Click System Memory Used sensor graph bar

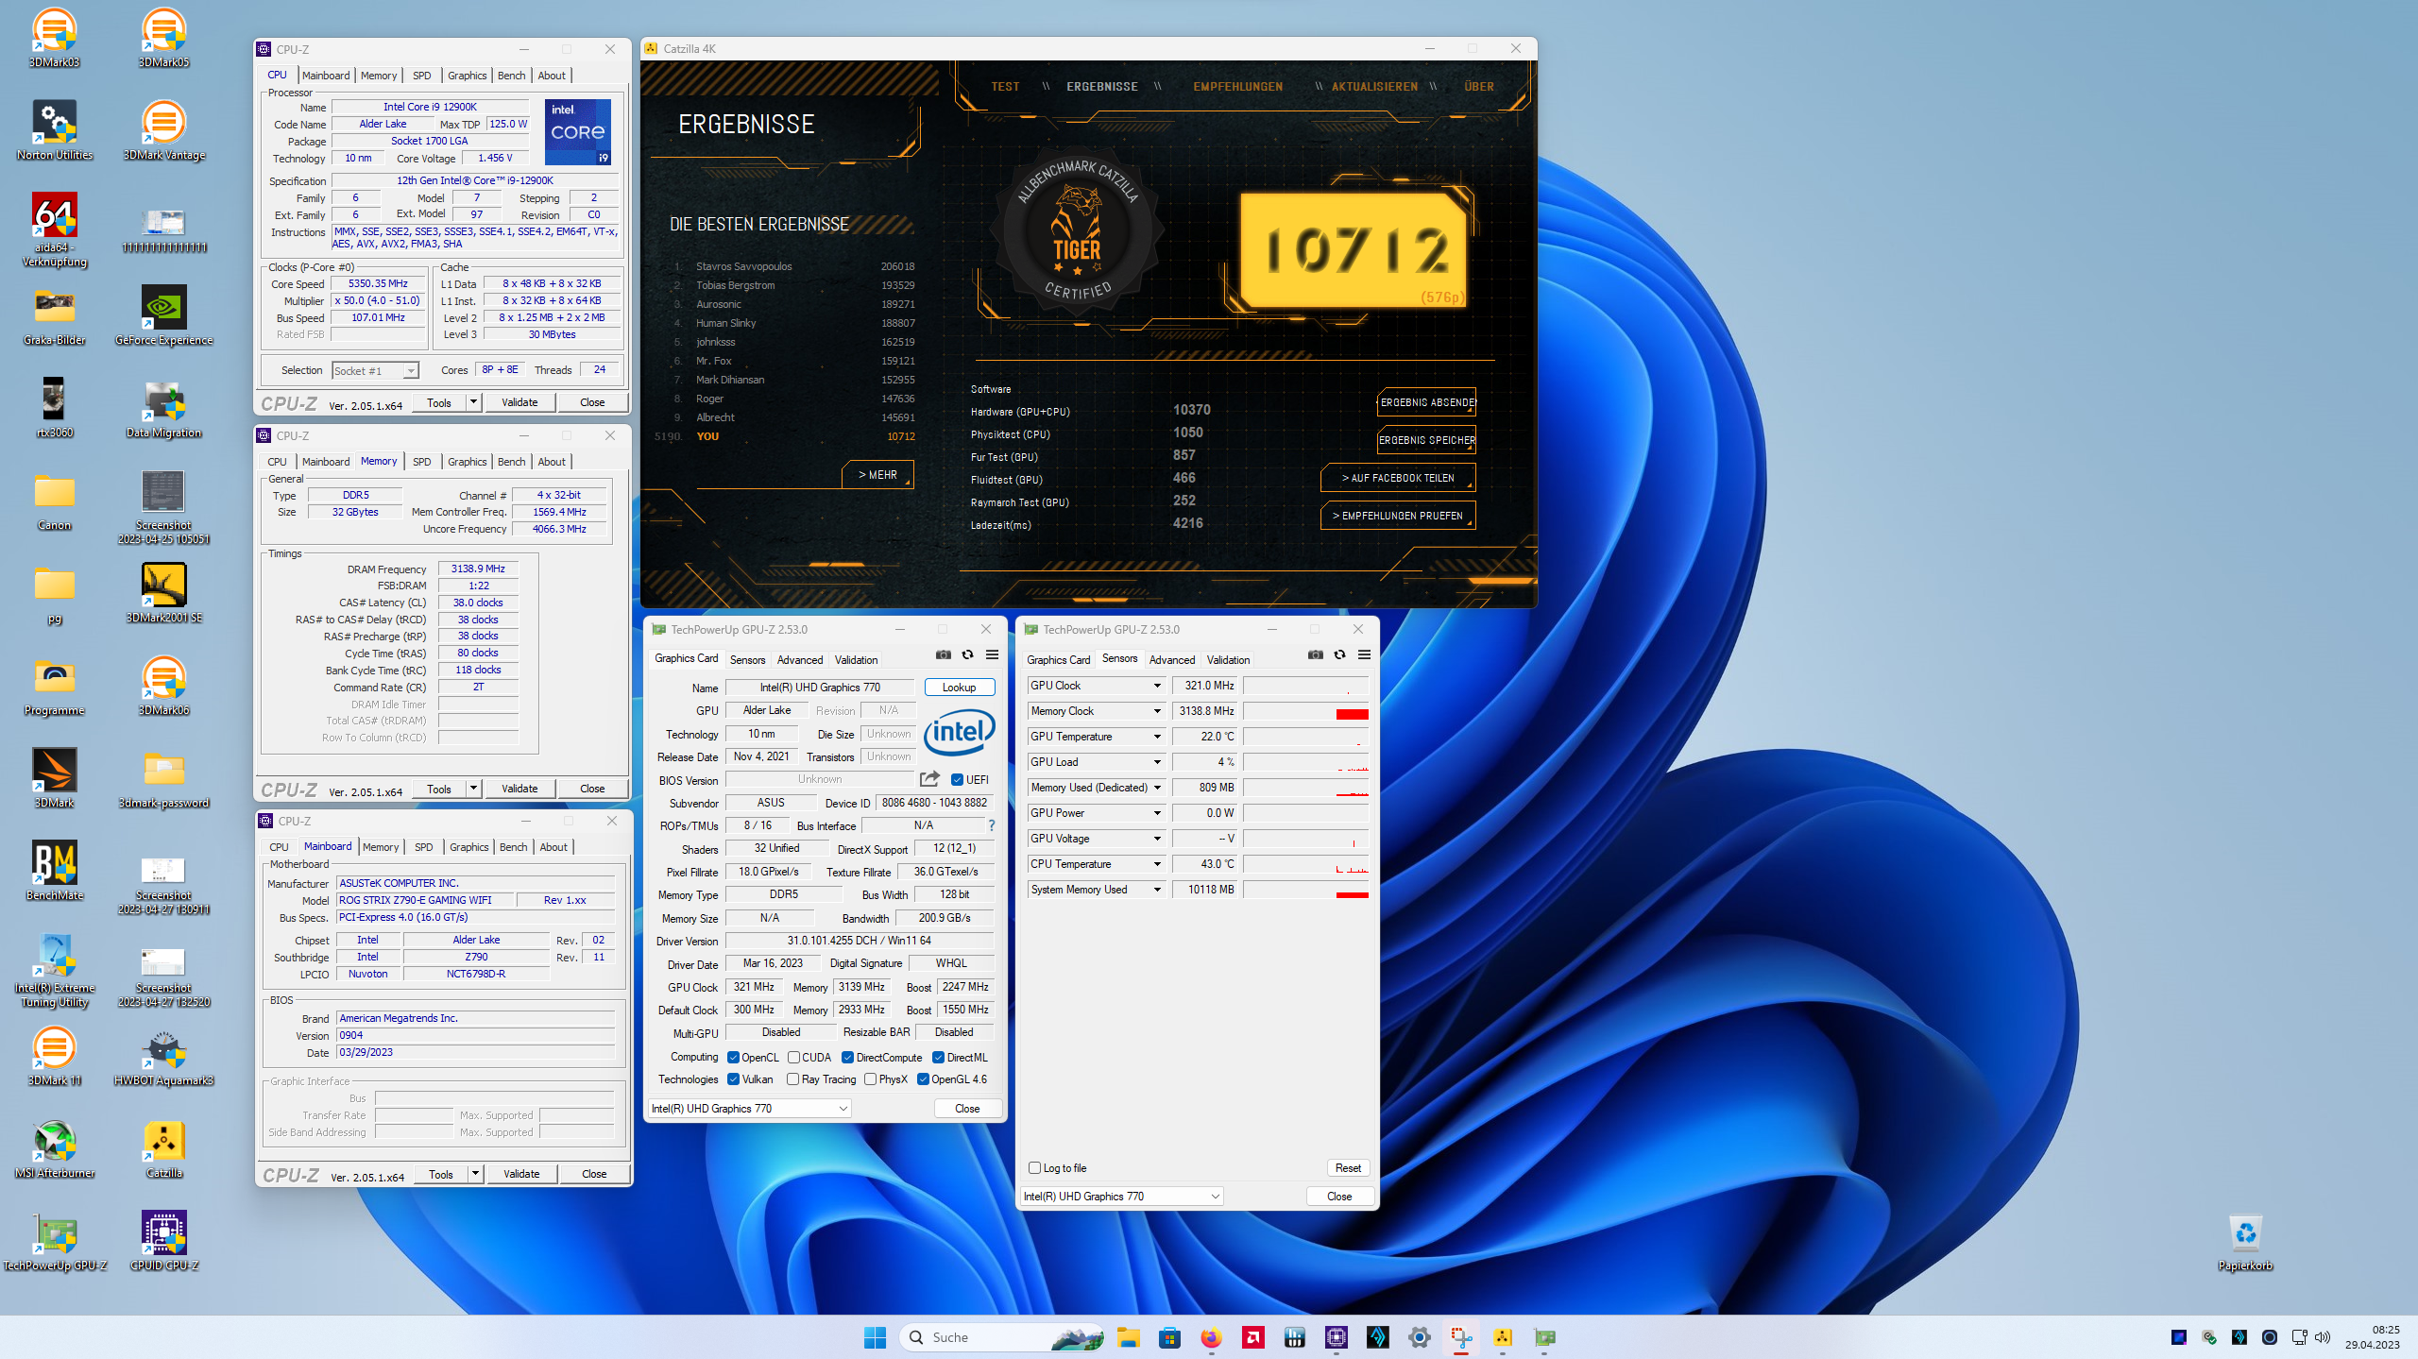coord(1305,890)
